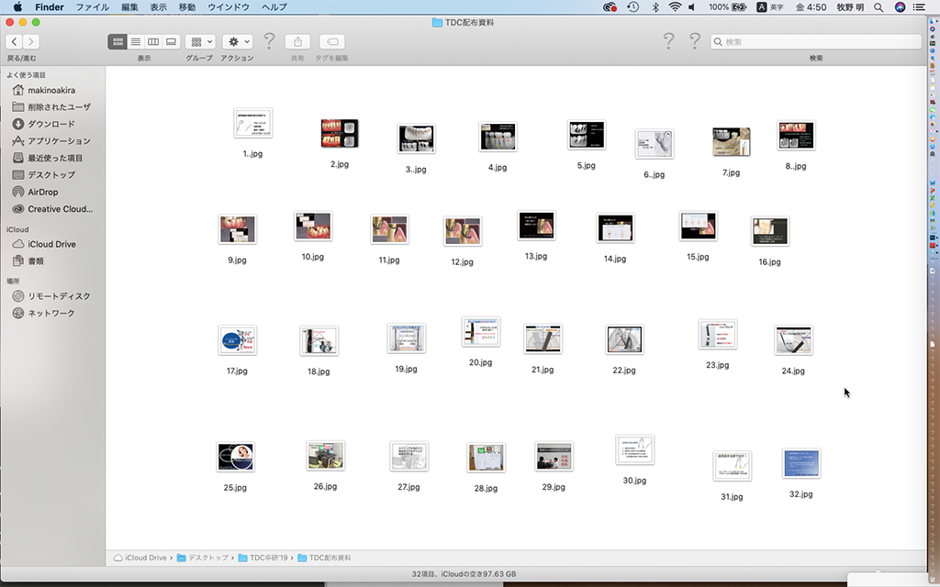
Task: Open Notification Center icon
Action: [918, 7]
